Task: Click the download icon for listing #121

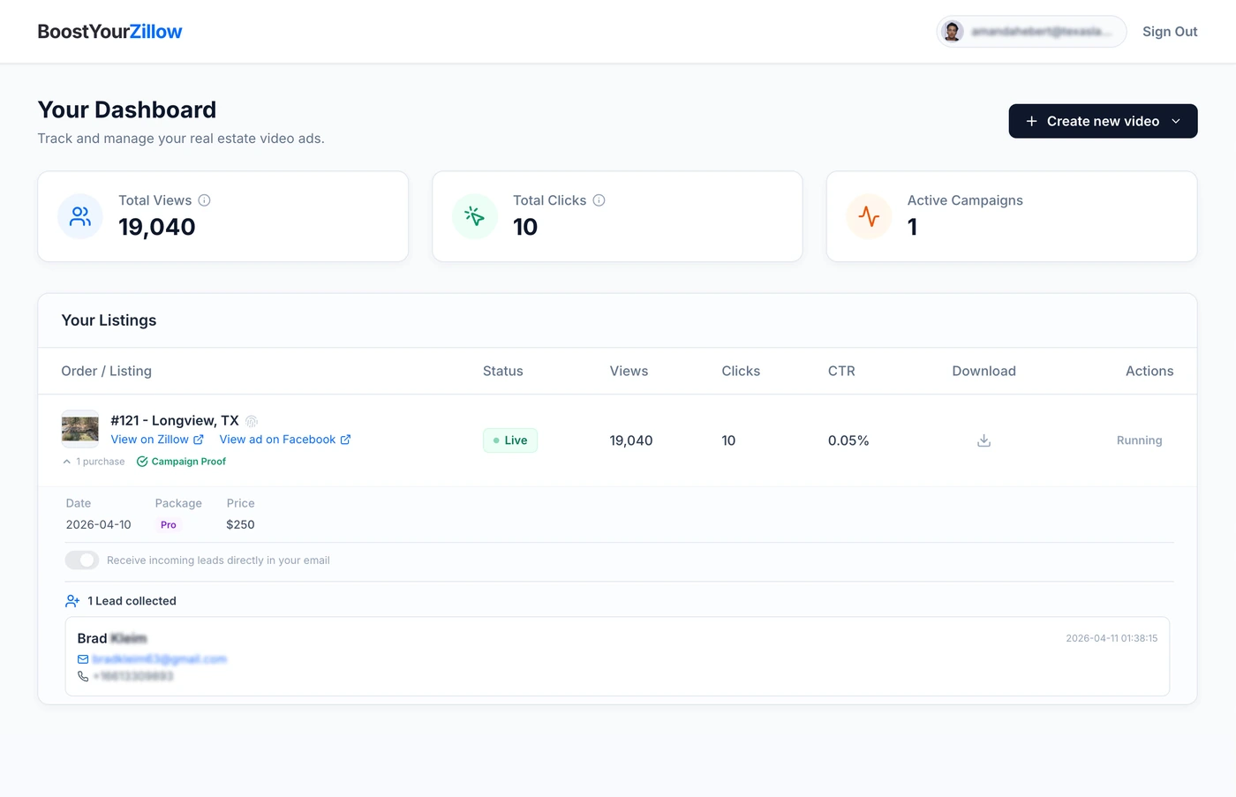Action: coord(984,440)
